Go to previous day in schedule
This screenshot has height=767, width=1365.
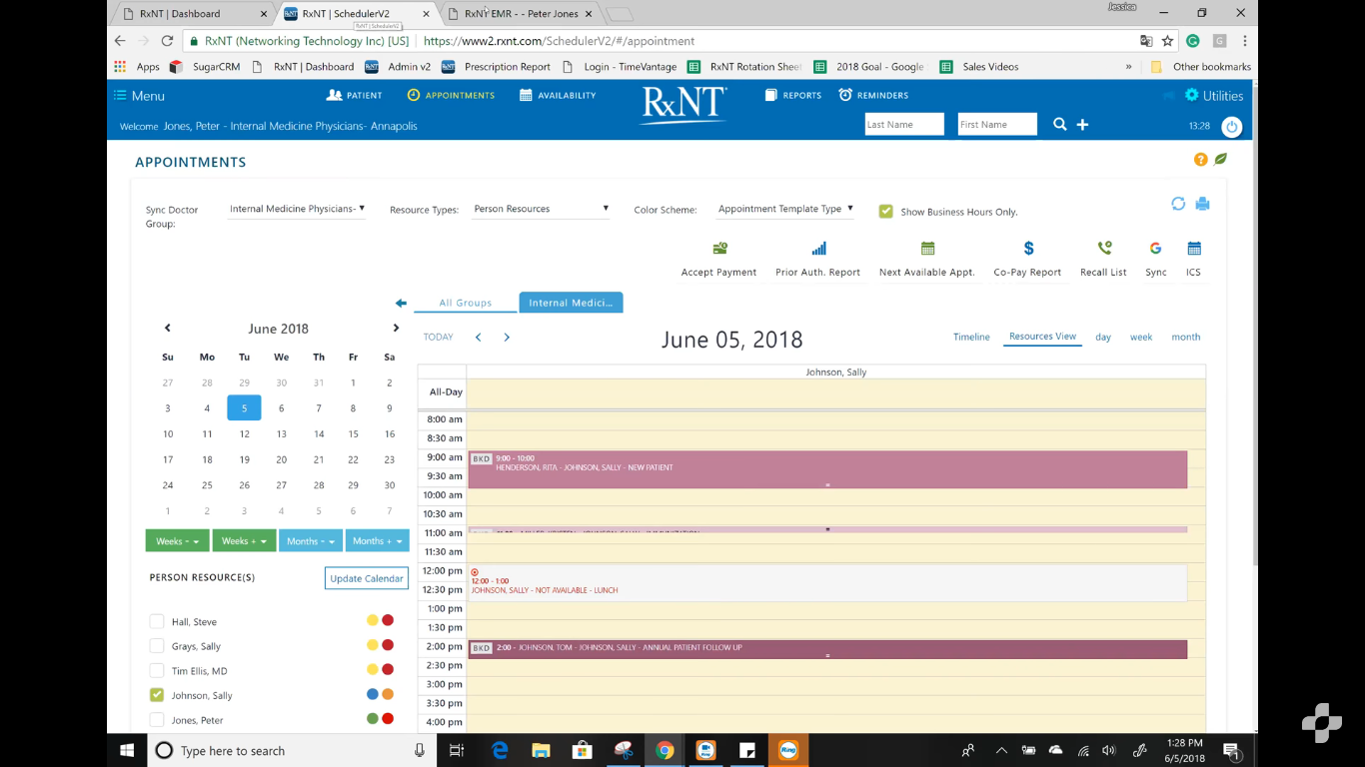(x=479, y=338)
